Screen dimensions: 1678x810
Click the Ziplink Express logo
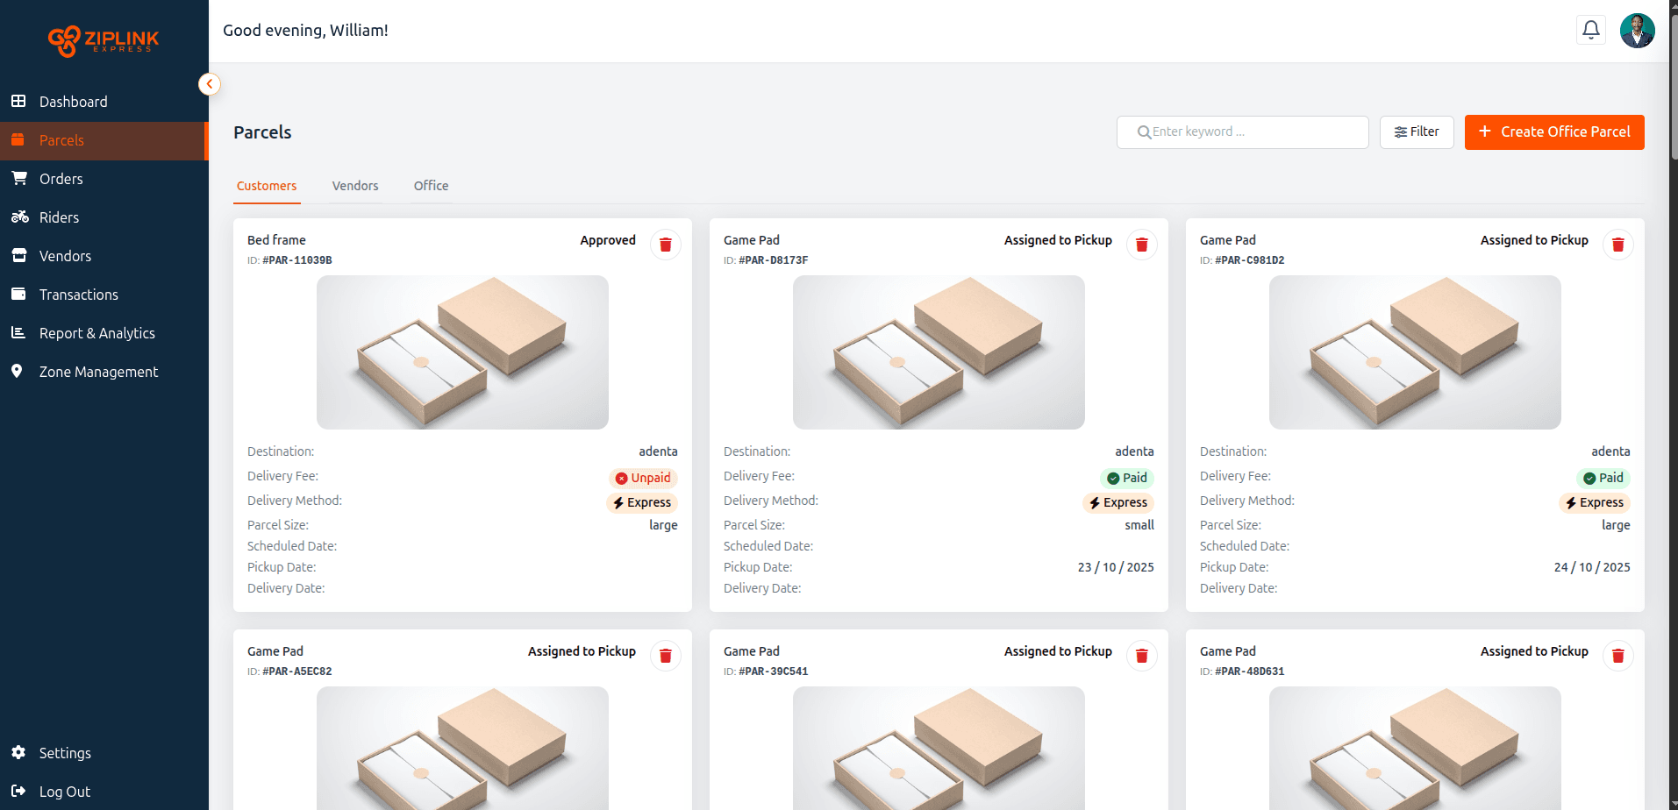click(104, 40)
